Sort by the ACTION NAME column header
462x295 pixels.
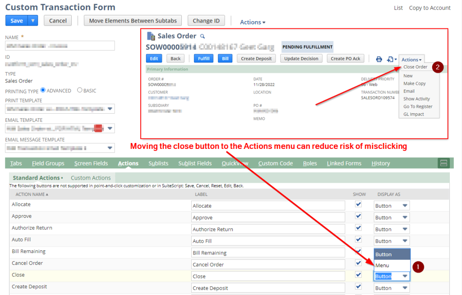(x=32, y=194)
